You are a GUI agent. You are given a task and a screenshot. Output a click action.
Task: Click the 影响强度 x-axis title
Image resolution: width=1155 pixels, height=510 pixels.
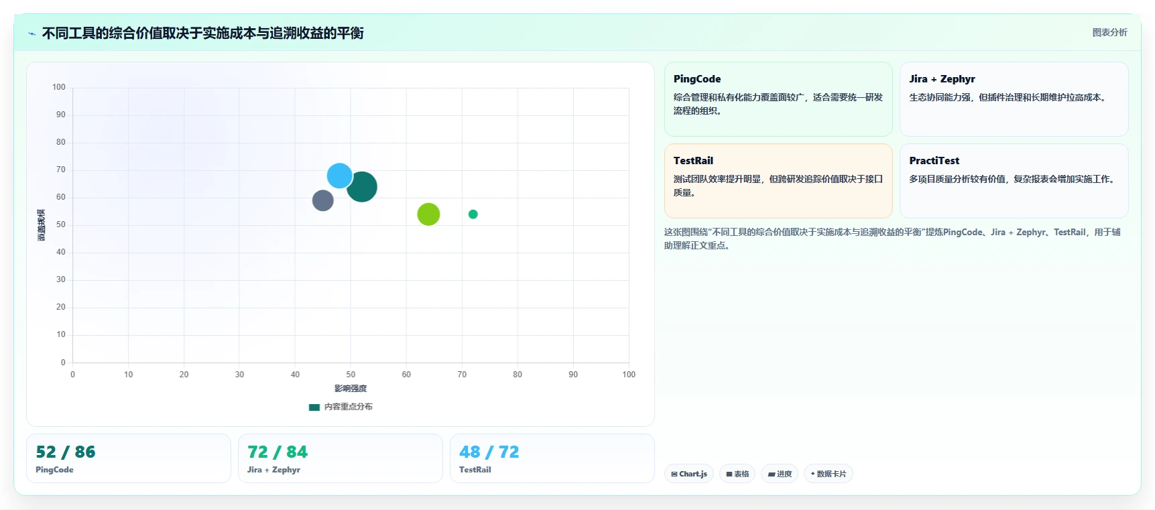click(351, 389)
